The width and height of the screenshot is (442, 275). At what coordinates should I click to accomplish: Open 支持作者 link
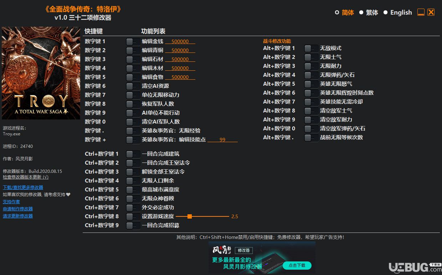pyautogui.click(x=11, y=202)
